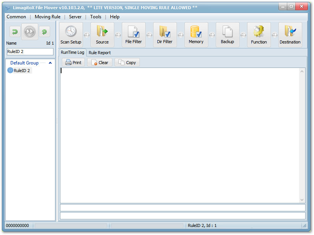314x235 pixels.
Task: Click the 0000000000 counter in status bar
Action: [x=18, y=225]
